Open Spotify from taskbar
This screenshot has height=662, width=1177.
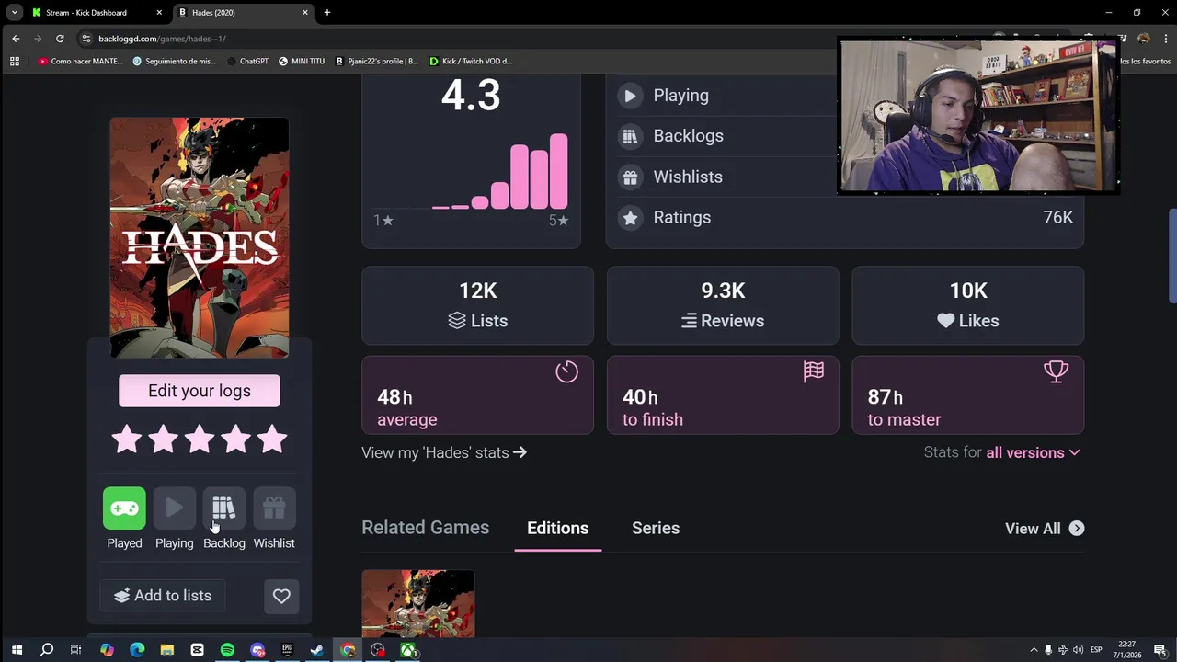[227, 650]
